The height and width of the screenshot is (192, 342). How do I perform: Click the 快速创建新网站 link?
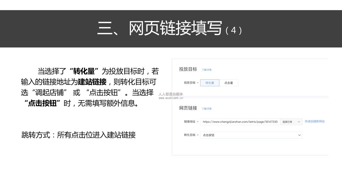pyautogui.click(x=315, y=121)
